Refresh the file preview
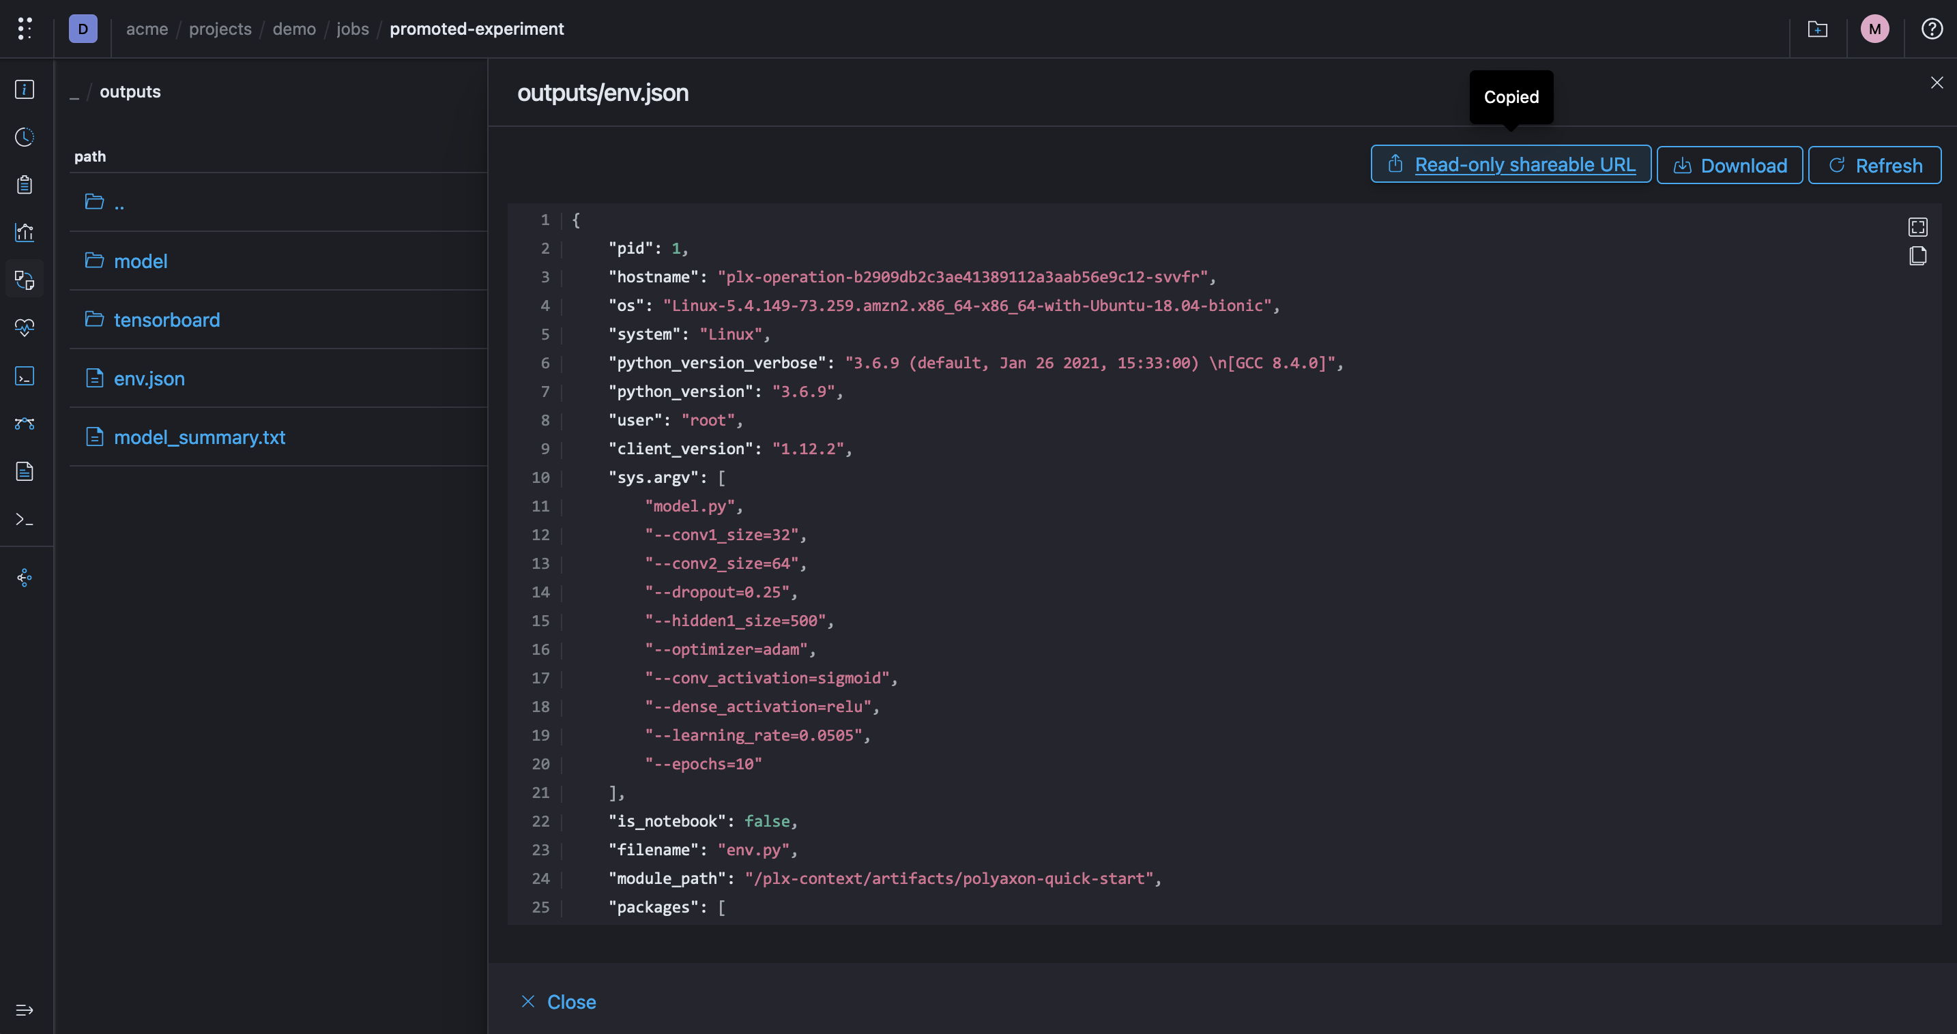Image resolution: width=1957 pixels, height=1034 pixels. point(1874,165)
